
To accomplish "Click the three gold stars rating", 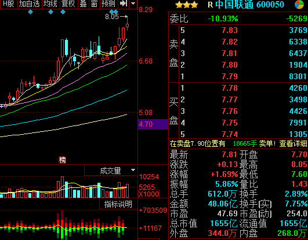I will (x=186, y=5).
